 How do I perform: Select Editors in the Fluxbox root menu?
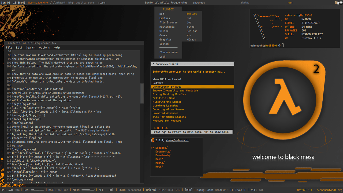(x=168, y=18)
